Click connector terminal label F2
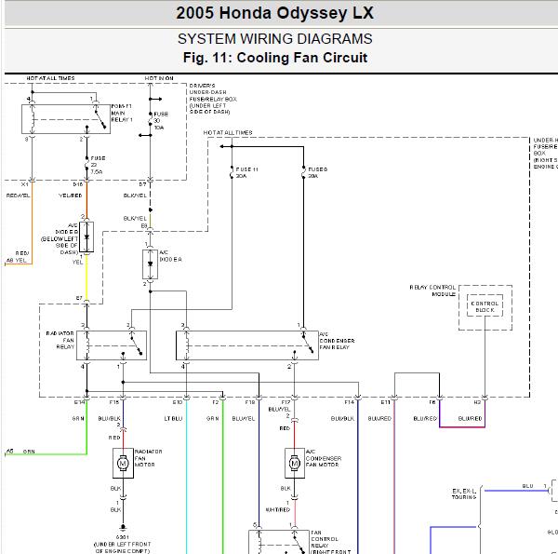The image size is (558, 554). tap(216, 402)
